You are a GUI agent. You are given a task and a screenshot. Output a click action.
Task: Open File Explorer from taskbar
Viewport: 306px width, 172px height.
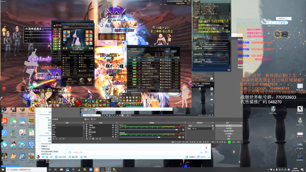tap(62, 170)
